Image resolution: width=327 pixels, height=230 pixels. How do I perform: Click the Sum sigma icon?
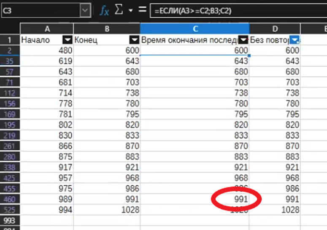click(x=119, y=10)
